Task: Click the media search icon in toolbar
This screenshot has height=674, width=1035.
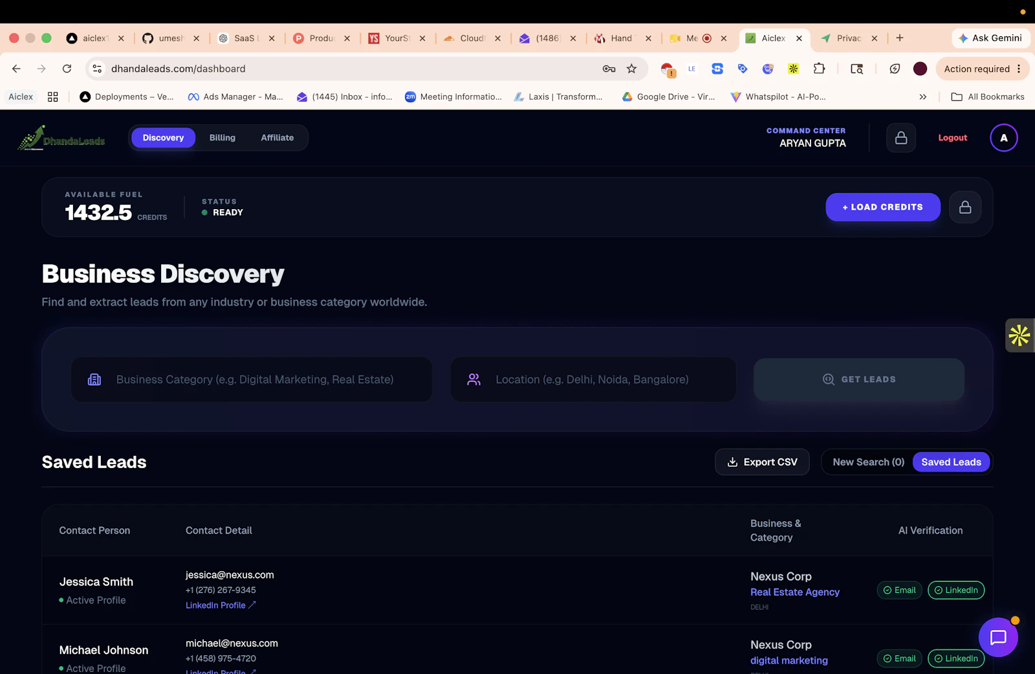Action: (x=857, y=69)
